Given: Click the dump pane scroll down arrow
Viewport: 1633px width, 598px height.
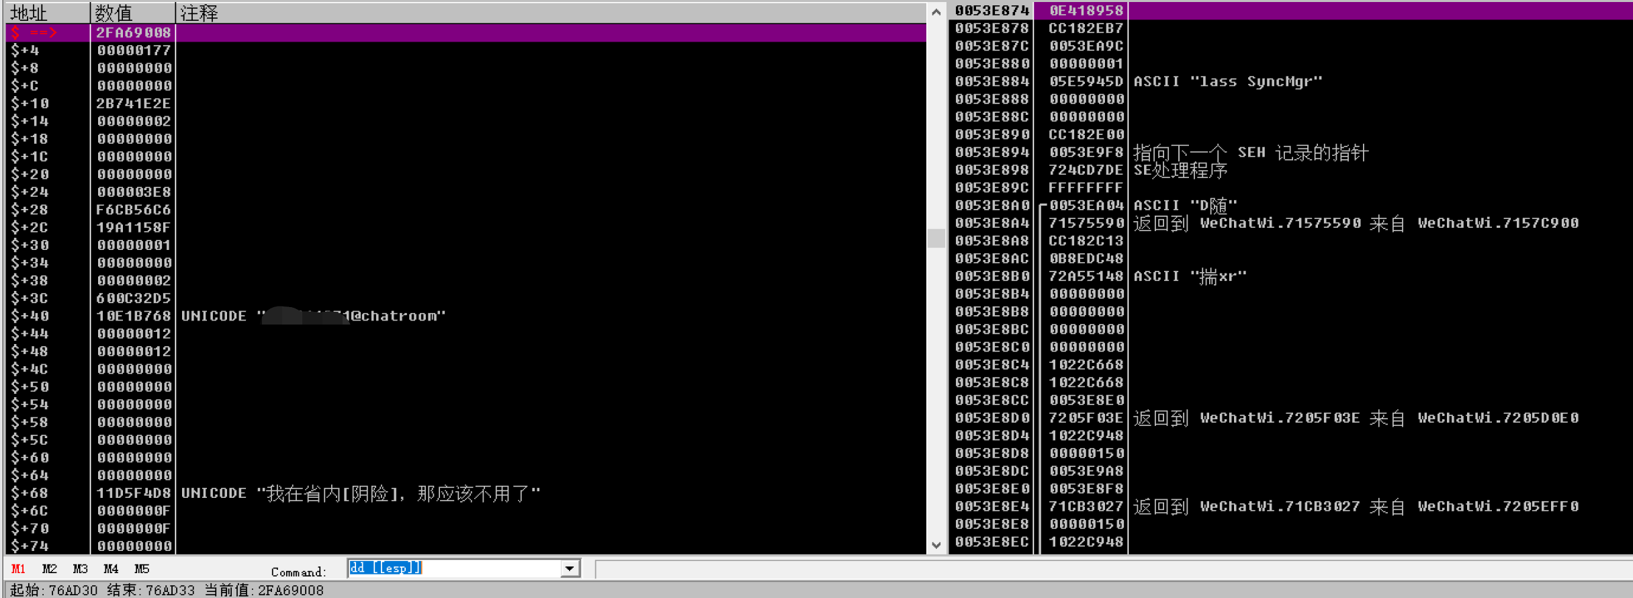Looking at the screenshot, I should [936, 545].
